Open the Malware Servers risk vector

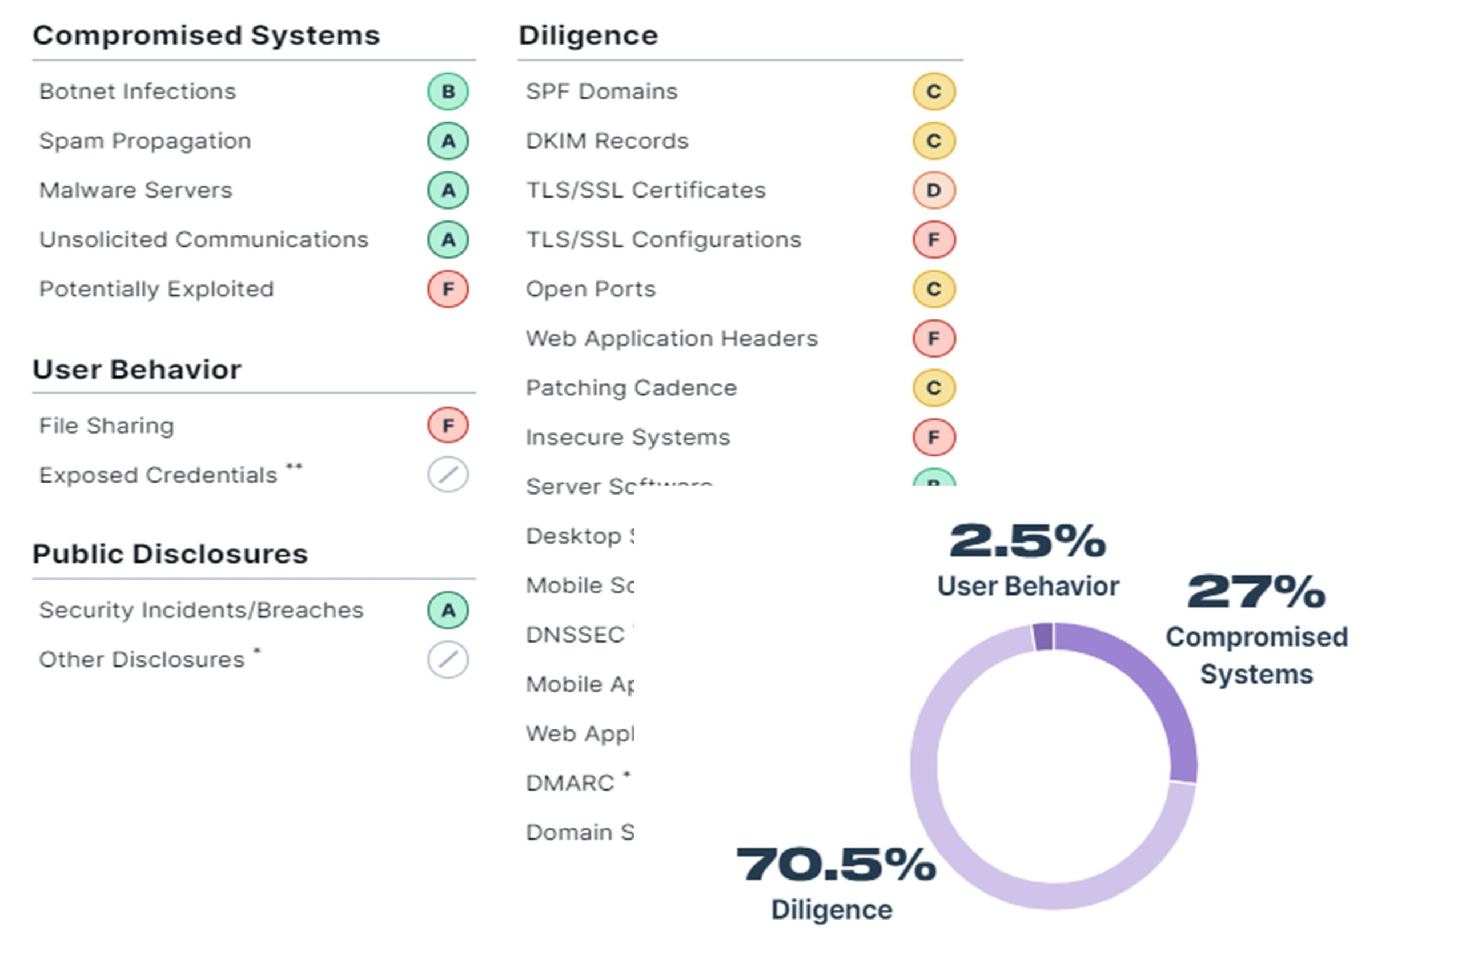pos(135,190)
